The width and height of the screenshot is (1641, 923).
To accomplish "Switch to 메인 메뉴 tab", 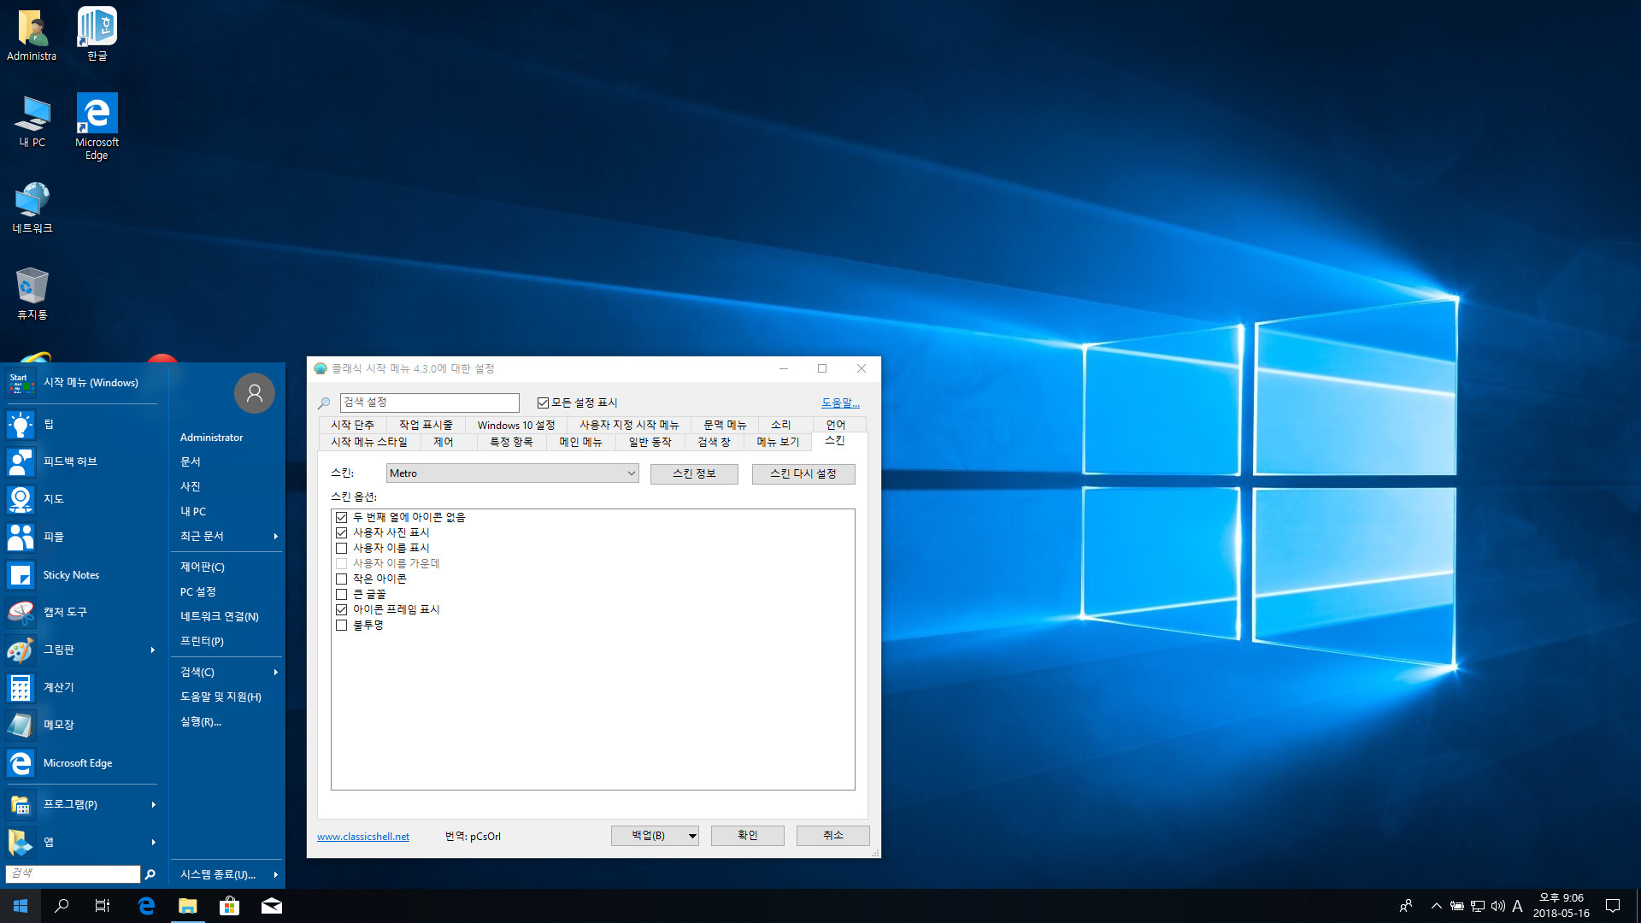I will click(580, 442).
